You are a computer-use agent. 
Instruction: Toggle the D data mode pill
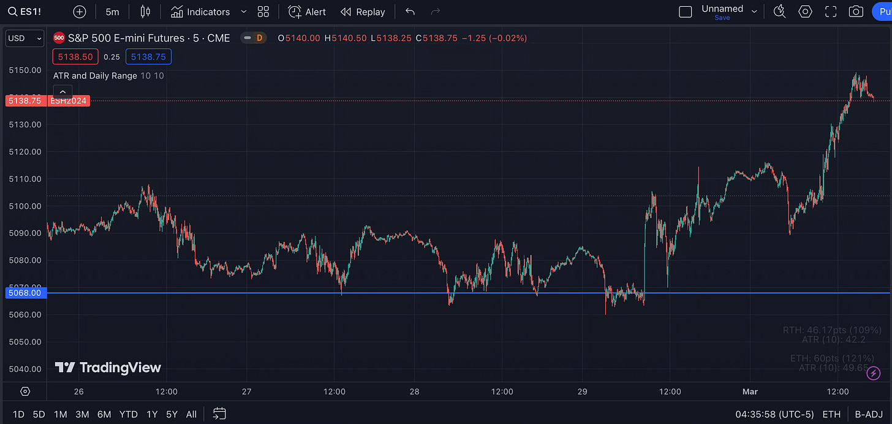pos(252,38)
